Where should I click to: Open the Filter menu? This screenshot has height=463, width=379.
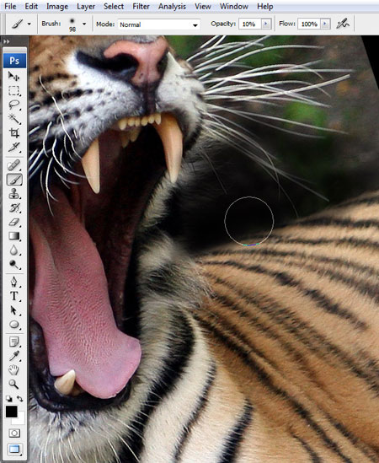141,6
